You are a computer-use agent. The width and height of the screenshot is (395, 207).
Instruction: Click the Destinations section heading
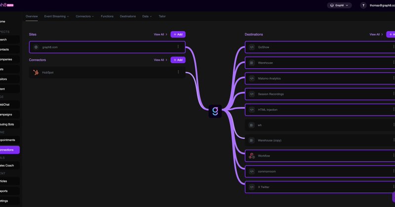(254, 34)
